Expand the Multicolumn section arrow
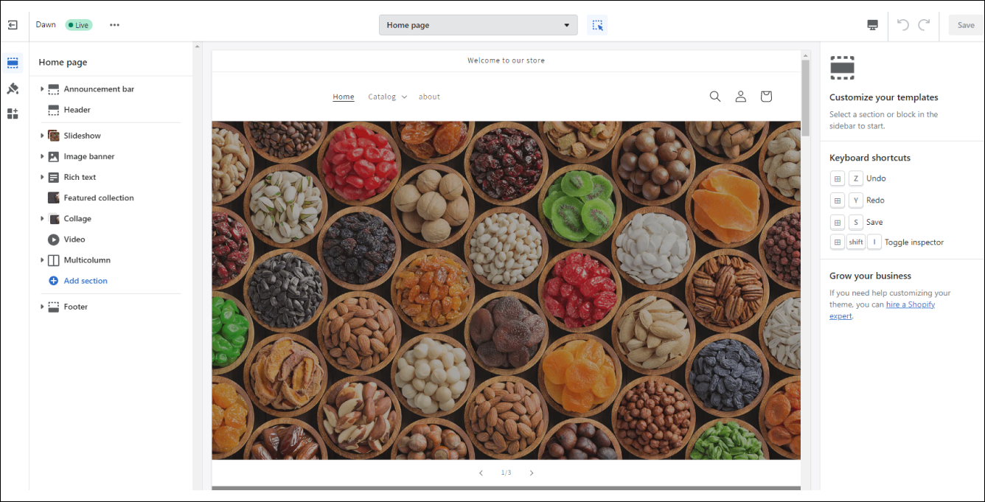The image size is (985, 502). tap(42, 260)
